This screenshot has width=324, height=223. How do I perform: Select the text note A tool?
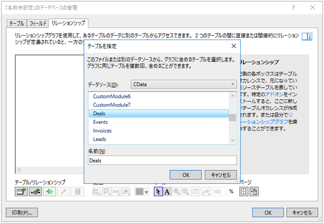(x=167, y=192)
